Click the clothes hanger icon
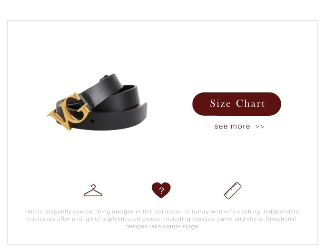 (x=93, y=191)
